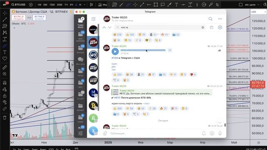Search in Trader 80/20 channel

[x=210, y=19]
